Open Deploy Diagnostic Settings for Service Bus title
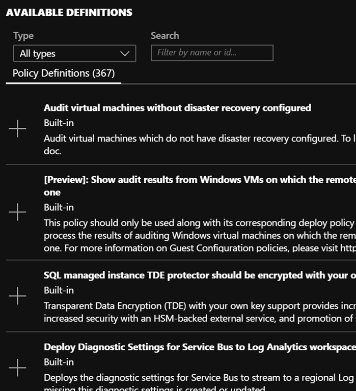The image size is (356, 391). coord(199,347)
